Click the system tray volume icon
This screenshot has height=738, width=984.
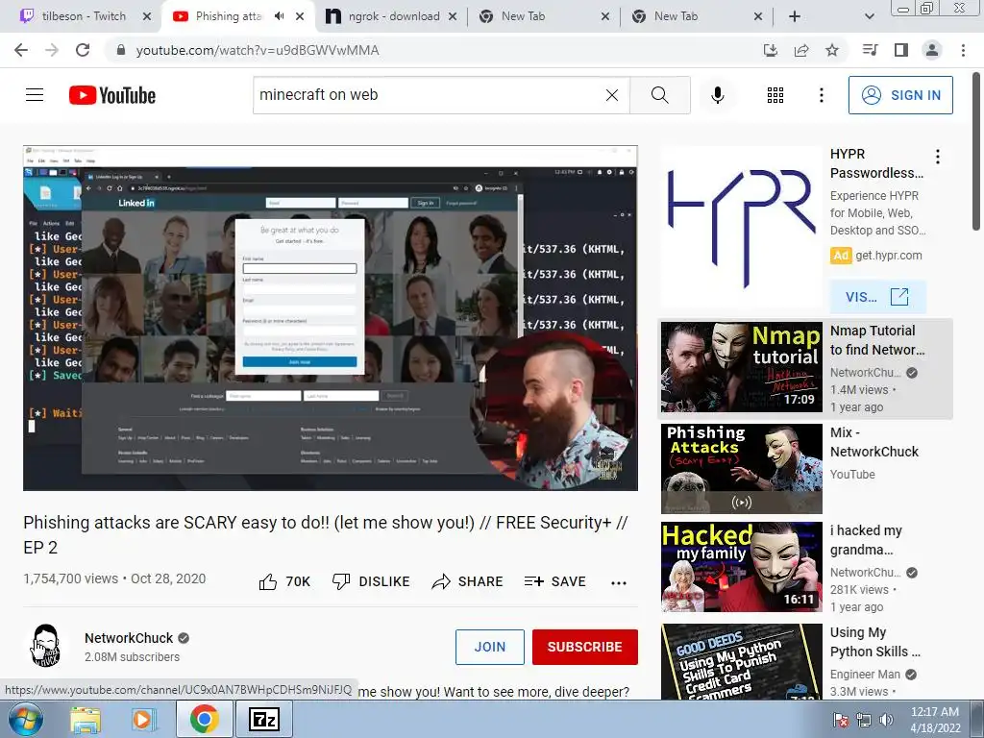tap(886, 720)
